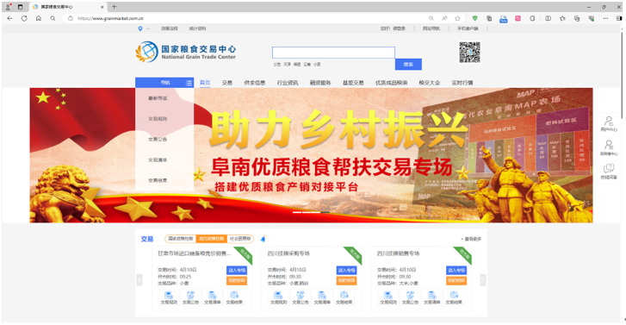
Task: Open the 供求信息 navigation tab
Action: (255, 83)
